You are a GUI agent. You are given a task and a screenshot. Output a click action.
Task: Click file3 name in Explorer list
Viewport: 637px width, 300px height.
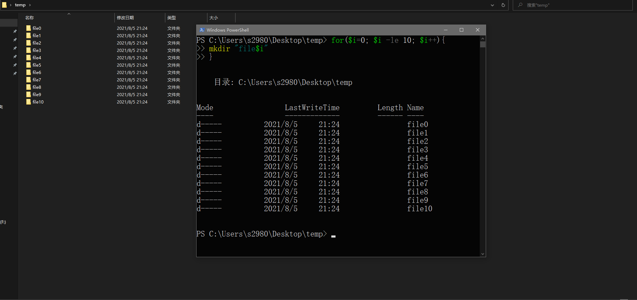click(x=37, y=50)
